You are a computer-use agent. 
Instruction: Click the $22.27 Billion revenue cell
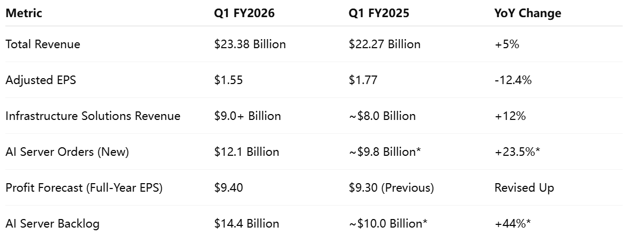point(384,44)
